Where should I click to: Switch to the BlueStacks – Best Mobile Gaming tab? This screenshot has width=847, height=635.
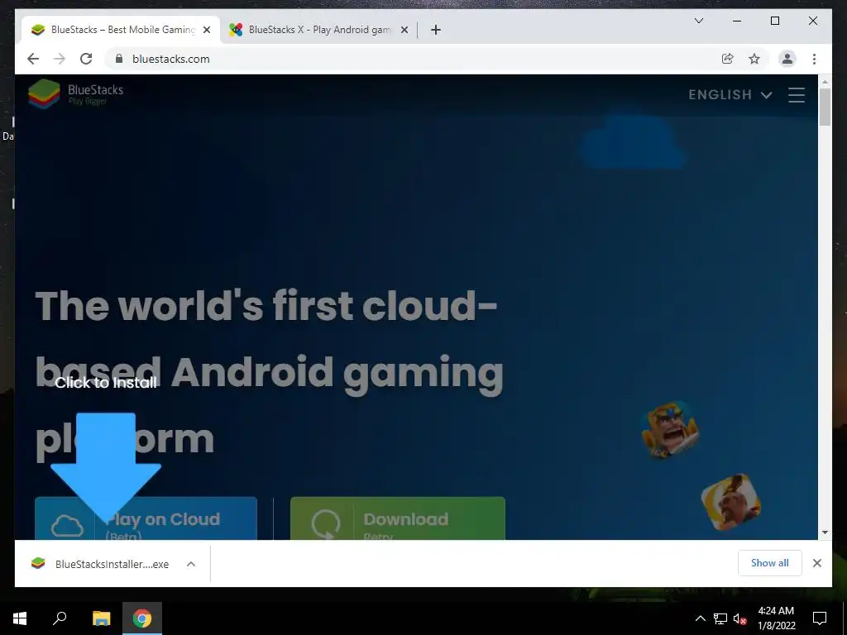[121, 30]
